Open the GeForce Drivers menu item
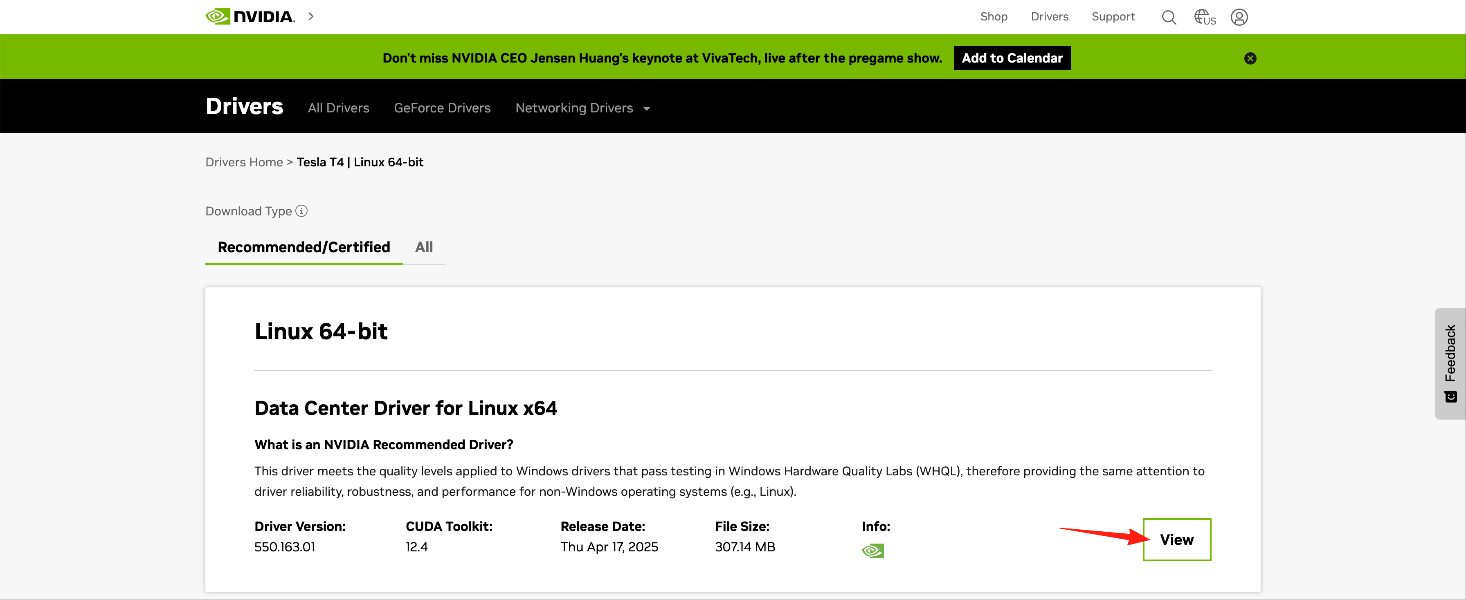The width and height of the screenshot is (1466, 600). click(x=442, y=108)
